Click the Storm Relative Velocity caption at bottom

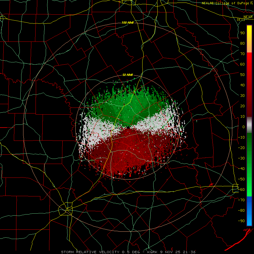pyautogui.click(x=128, y=252)
